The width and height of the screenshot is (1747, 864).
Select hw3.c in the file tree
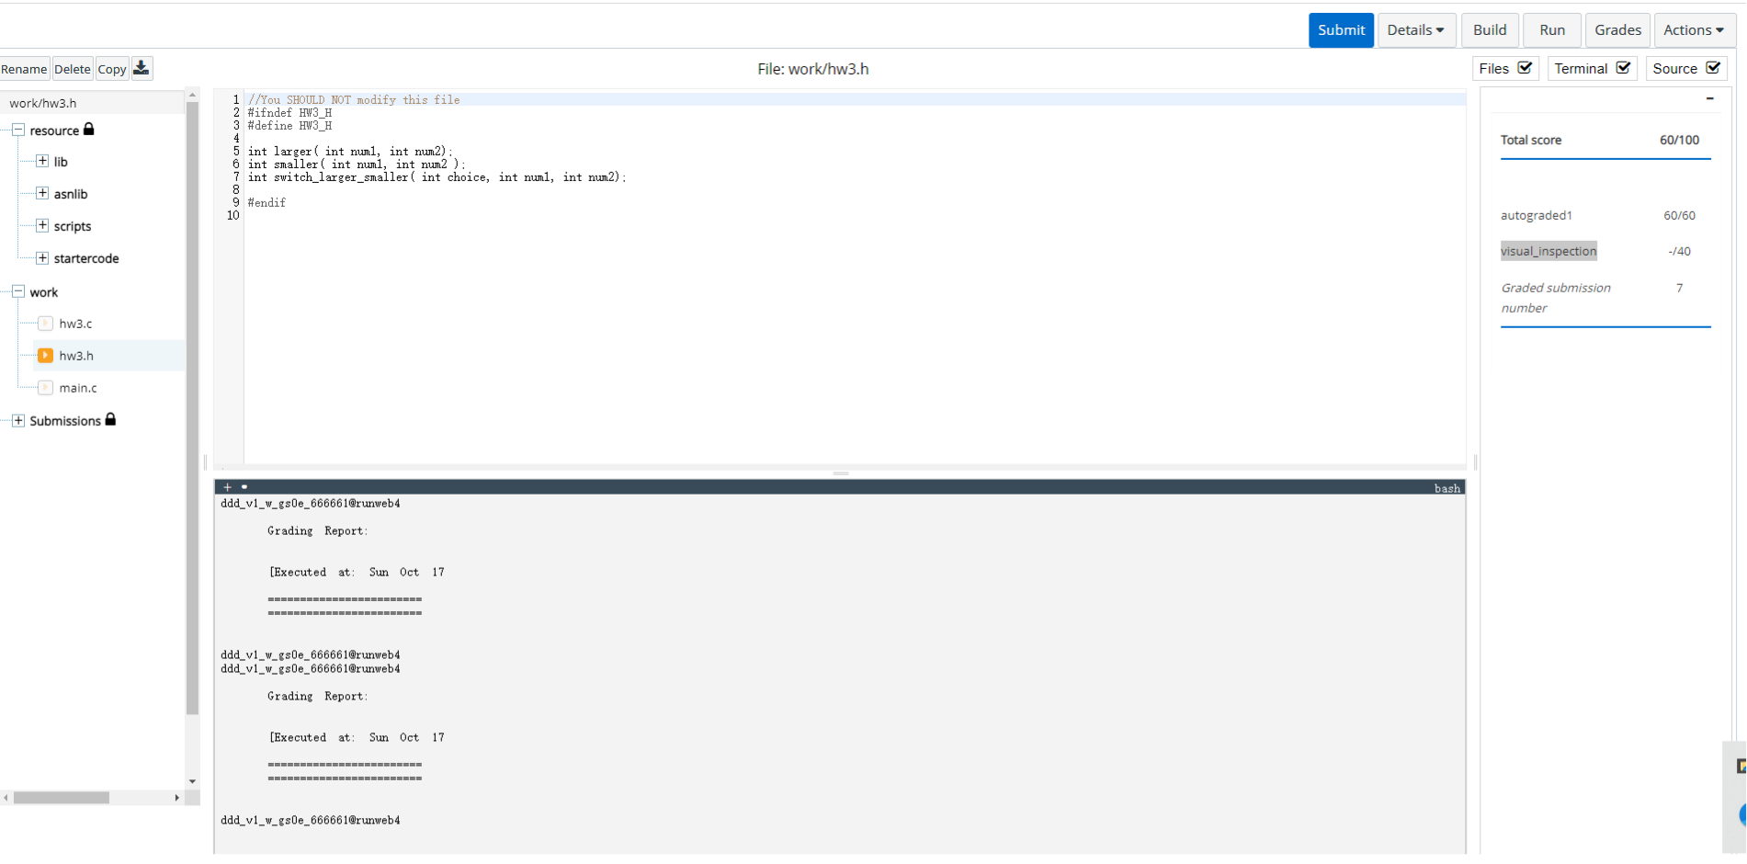coord(75,324)
